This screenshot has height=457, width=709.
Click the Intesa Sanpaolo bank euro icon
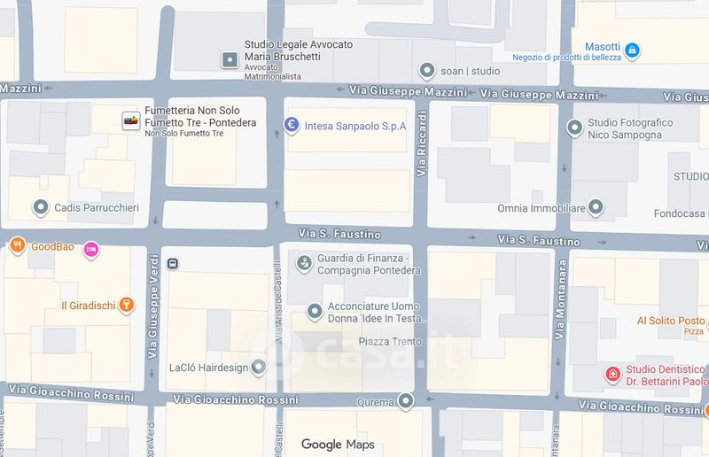(x=292, y=124)
